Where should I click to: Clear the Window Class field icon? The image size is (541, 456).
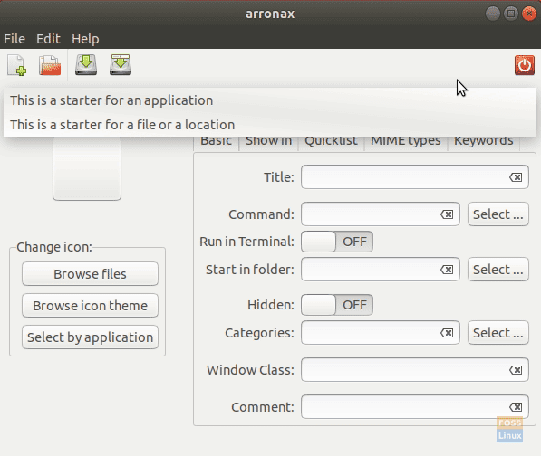[516, 370]
